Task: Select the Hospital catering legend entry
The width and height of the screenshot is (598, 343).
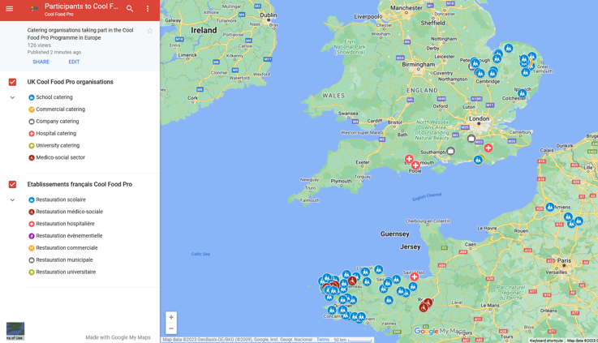Action: click(52, 133)
